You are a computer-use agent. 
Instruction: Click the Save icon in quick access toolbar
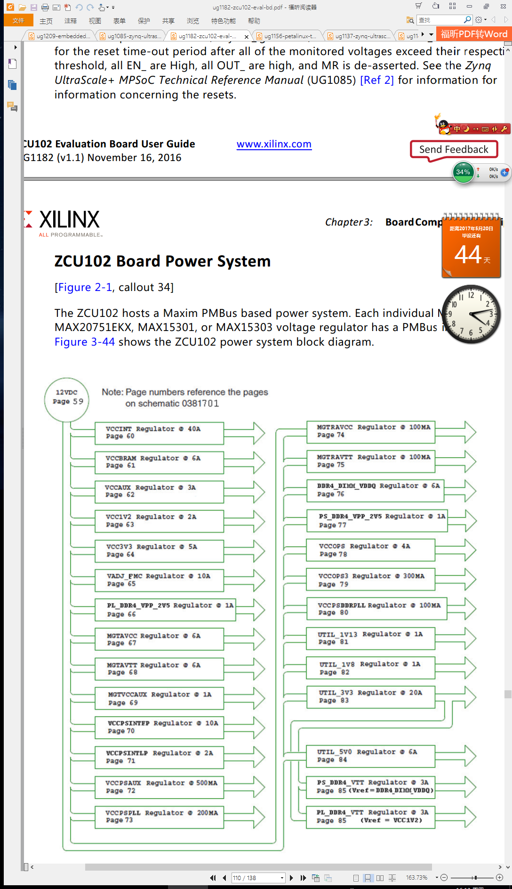pyautogui.click(x=34, y=7)
